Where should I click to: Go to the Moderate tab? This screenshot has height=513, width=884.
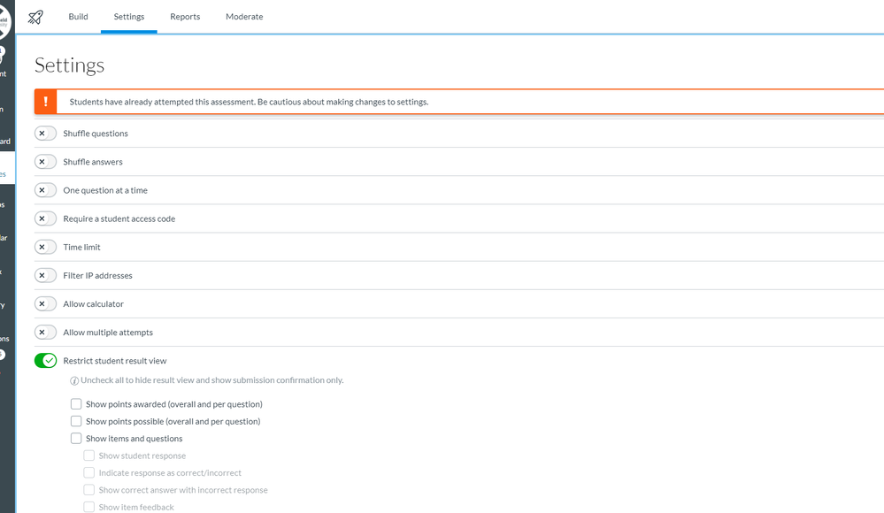click(244, 17)
